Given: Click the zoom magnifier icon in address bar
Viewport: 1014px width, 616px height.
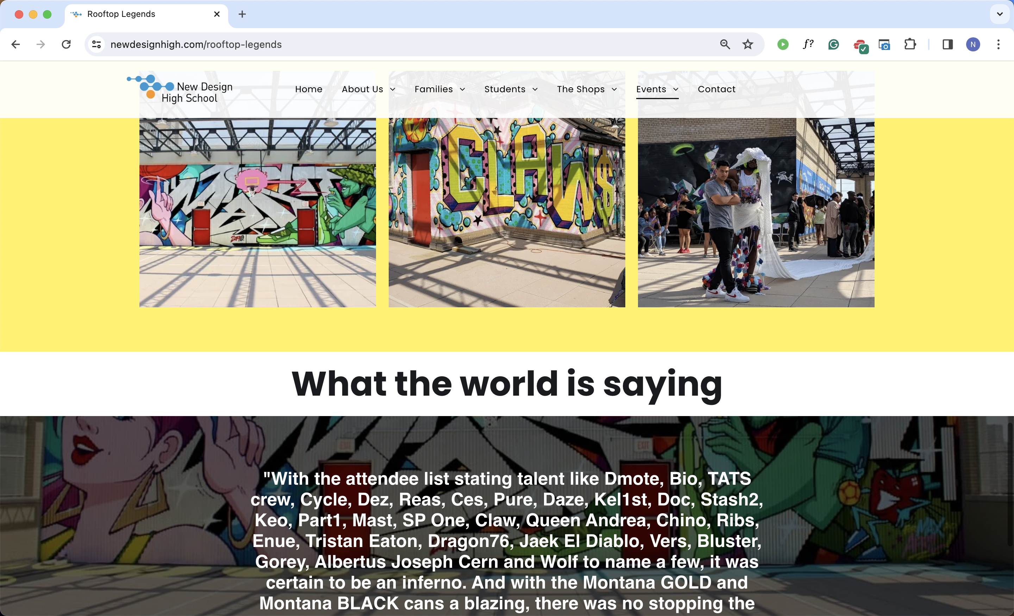Looking at the screenshot, I should (x=725, y=44).
